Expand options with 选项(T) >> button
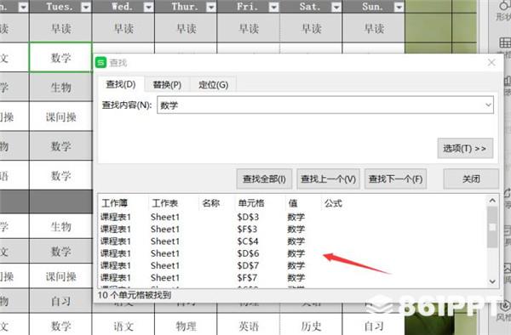The image size is (511, 335). click(x=465, y=148)
